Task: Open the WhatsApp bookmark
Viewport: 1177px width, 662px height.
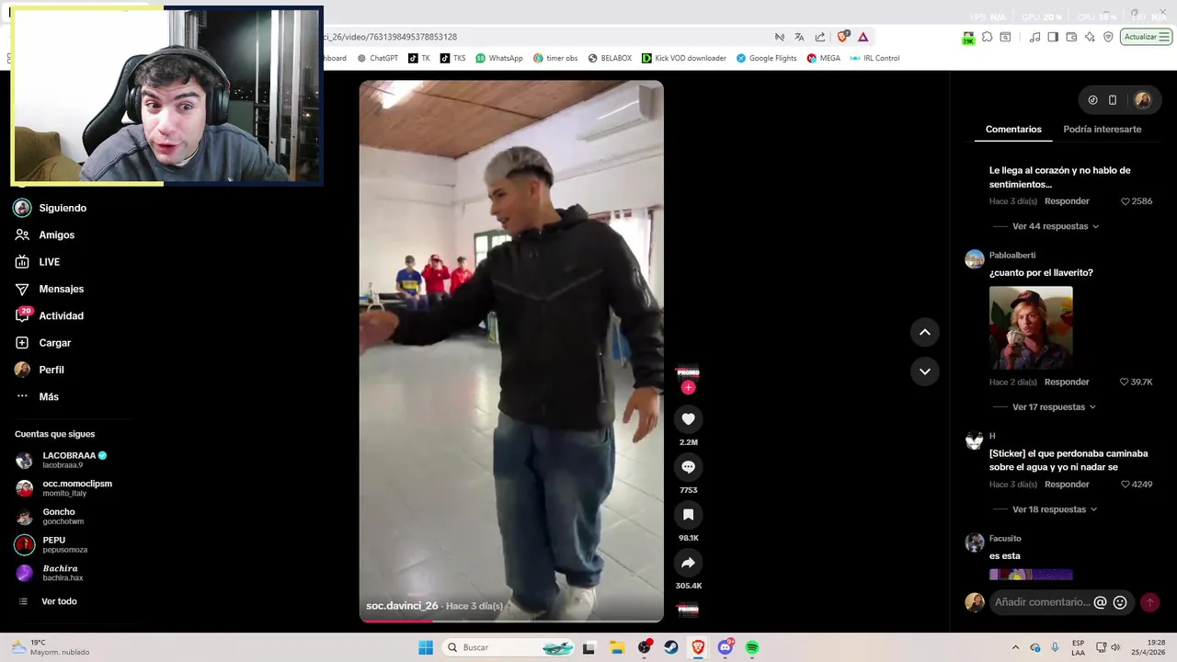Action: click(499, 58)
